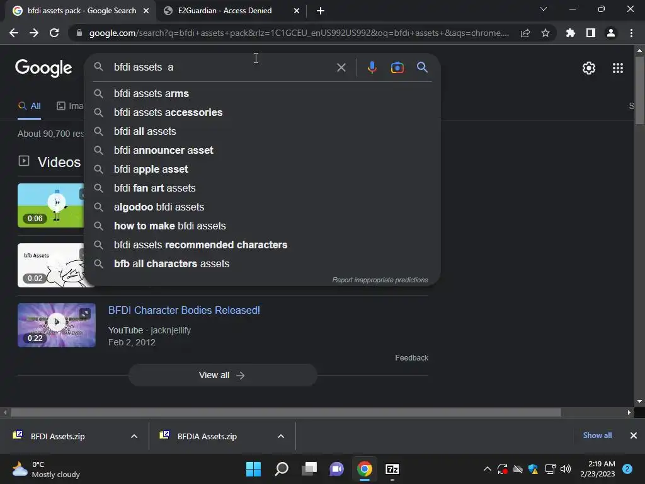This screenshot has height=484, width=645.
Task: Open the weather widget showing 0°C
Action: (x=46, y=469)
